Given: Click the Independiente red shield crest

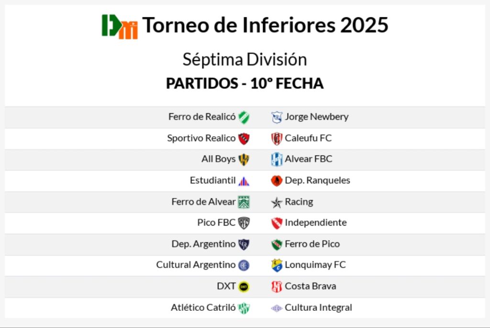Looking at the screenshot, I should pos(277,223).
